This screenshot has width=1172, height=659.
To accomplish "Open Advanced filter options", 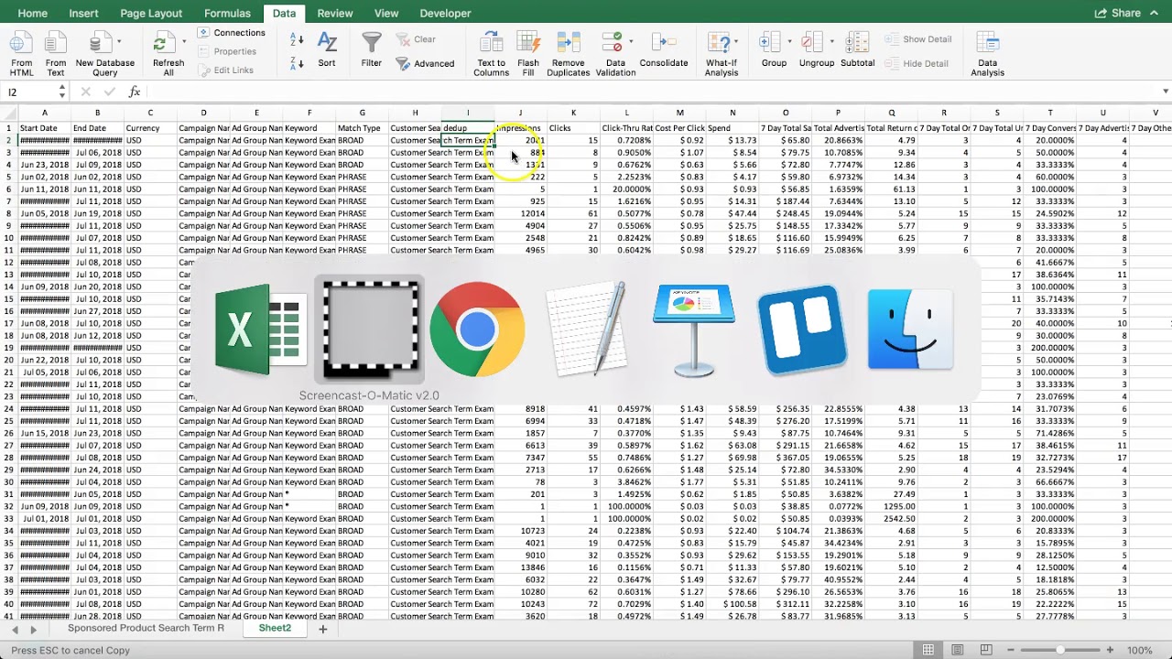I will 425,64.
